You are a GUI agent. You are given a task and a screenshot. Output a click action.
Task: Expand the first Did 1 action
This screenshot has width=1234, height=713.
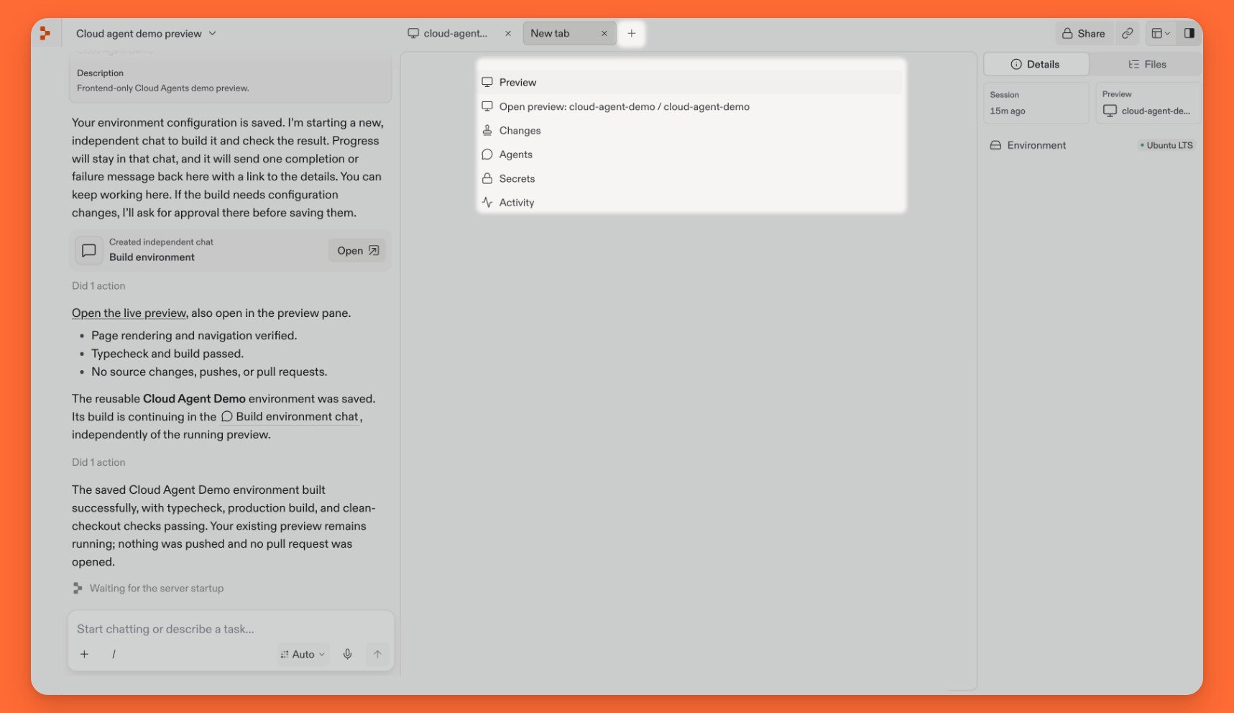pyautogui.click(x=98, y=285)
